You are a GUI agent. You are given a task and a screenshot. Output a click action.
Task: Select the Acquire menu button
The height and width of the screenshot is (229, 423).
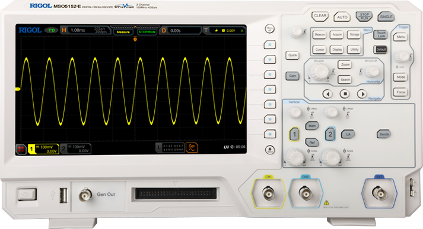point(336,35)
